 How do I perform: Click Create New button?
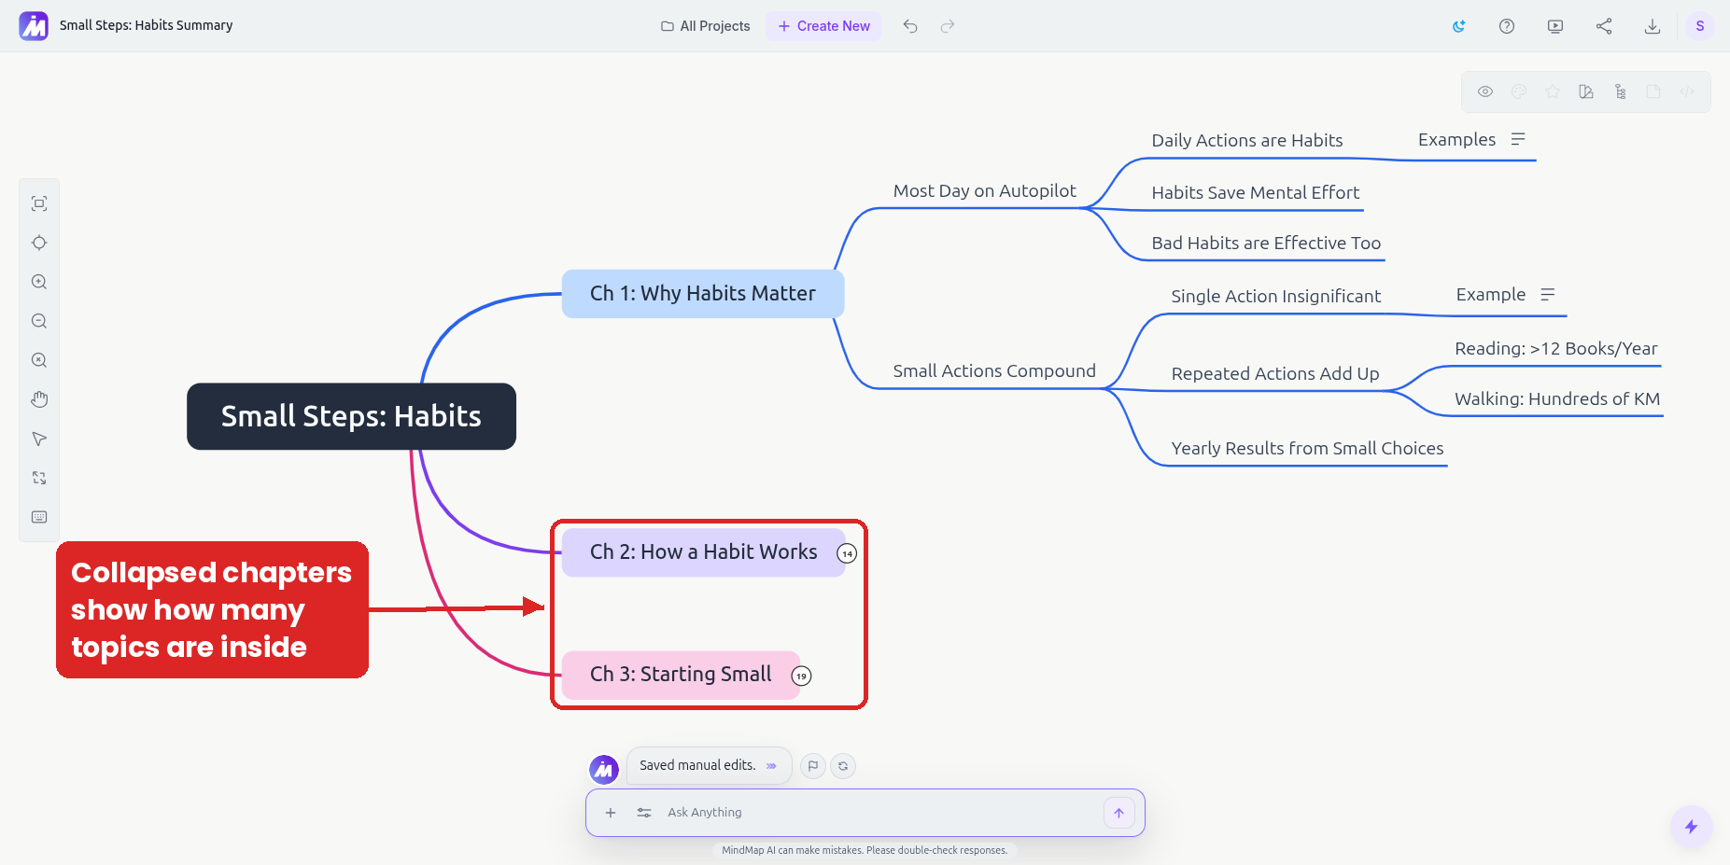tap(823, 26)
